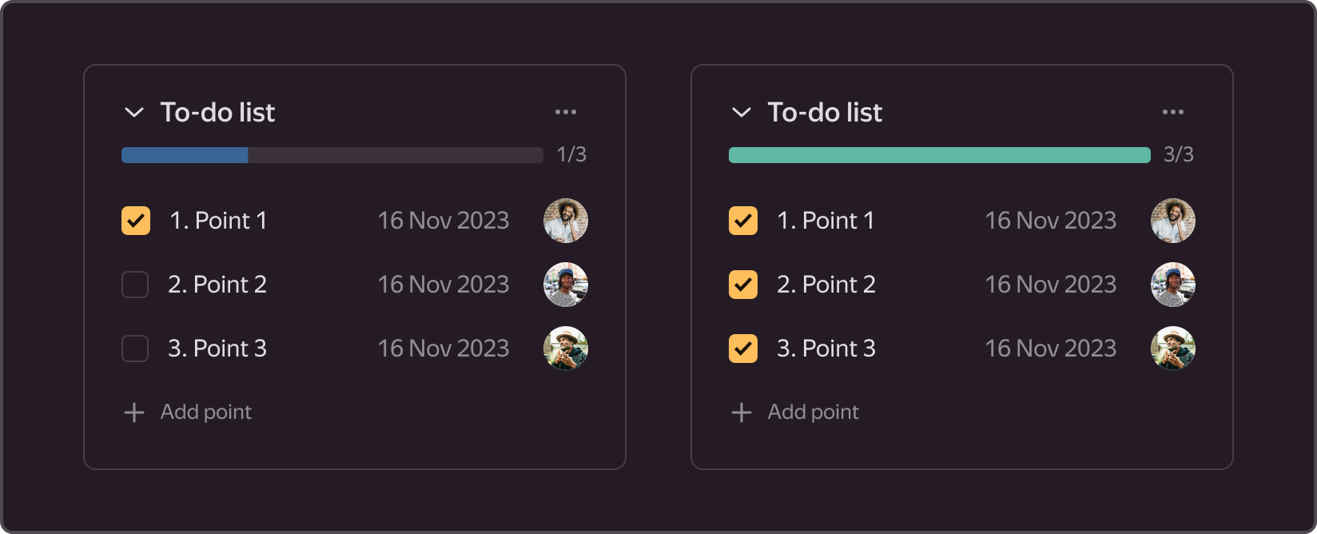Collapse the left to-do list with the chevron
The height and width of the screenshot is (534, 1317).
(134, 113)
